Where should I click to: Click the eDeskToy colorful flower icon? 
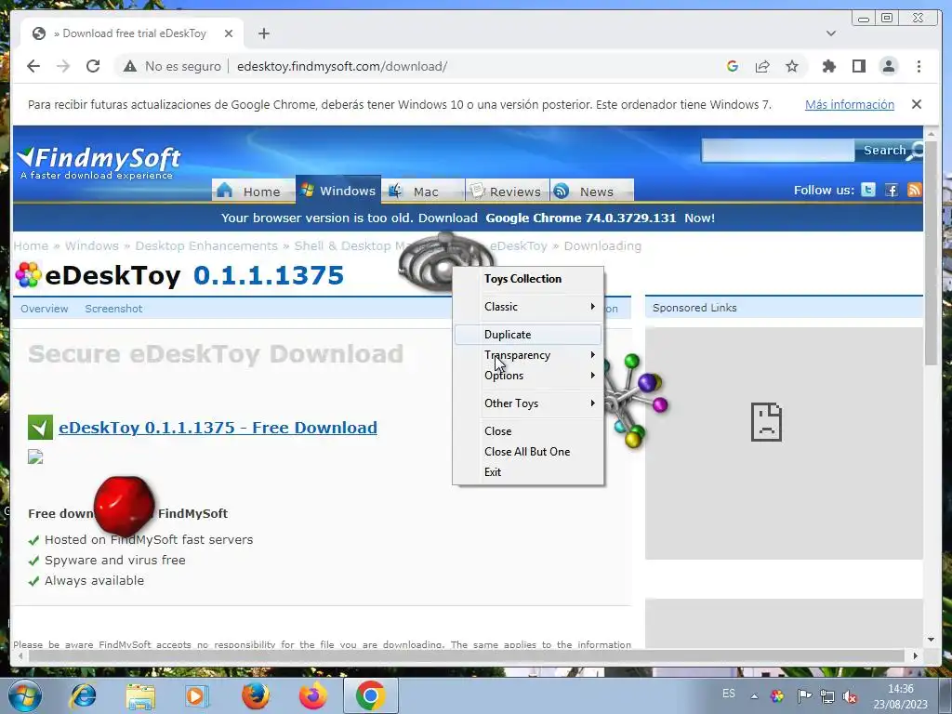point(28,275)
